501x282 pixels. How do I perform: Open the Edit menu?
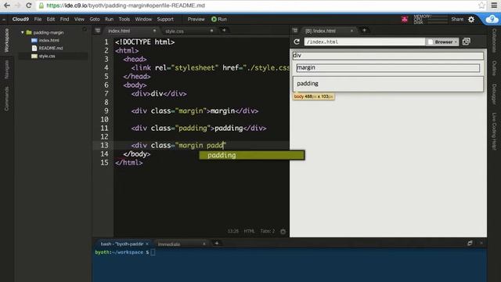point(51,19)
